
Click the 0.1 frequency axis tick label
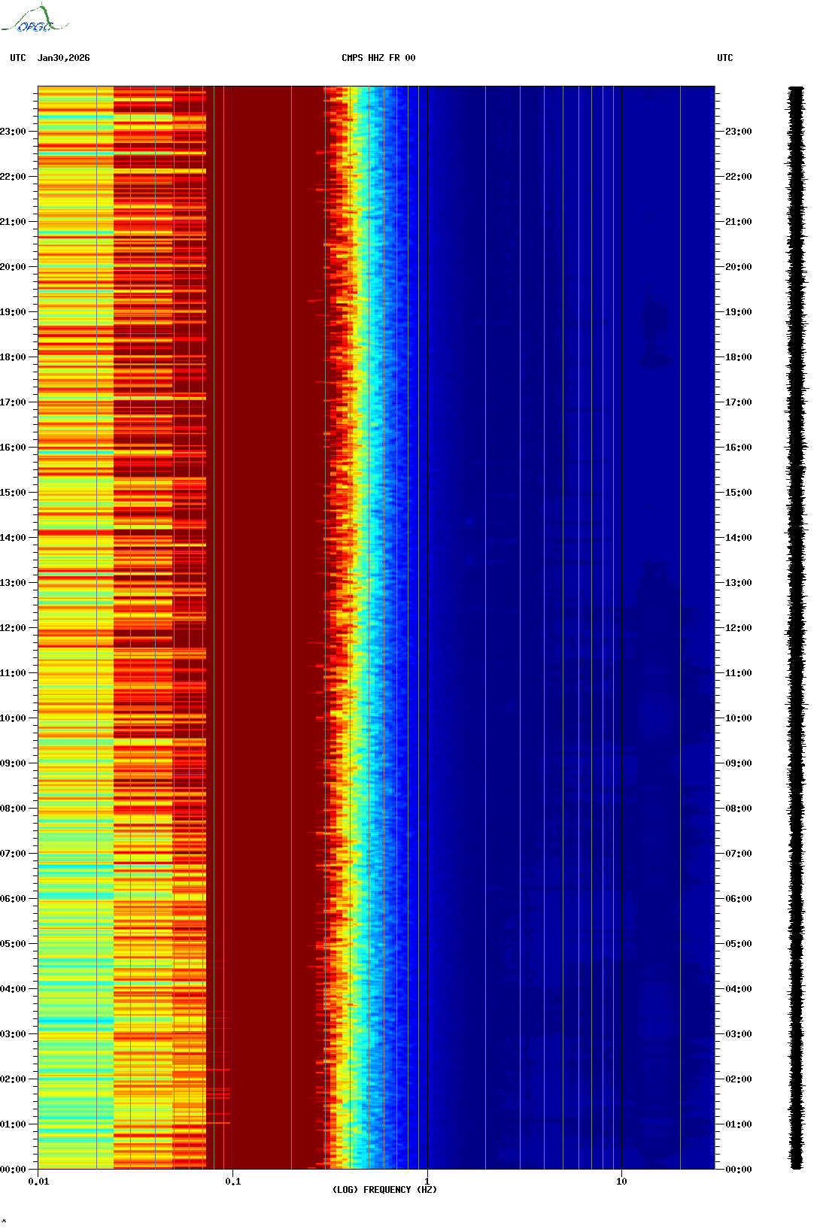coord(233,1181)
